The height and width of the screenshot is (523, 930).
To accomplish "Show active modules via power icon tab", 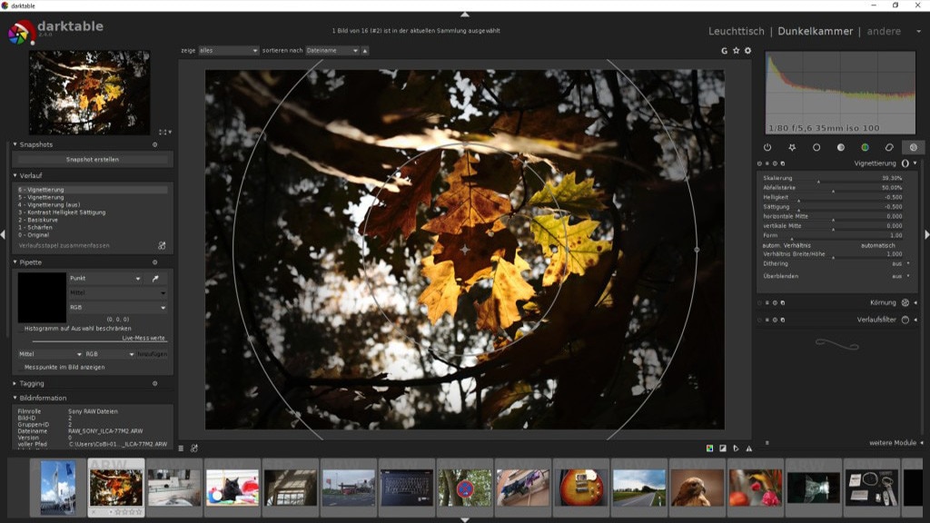I will pos(767,147).
